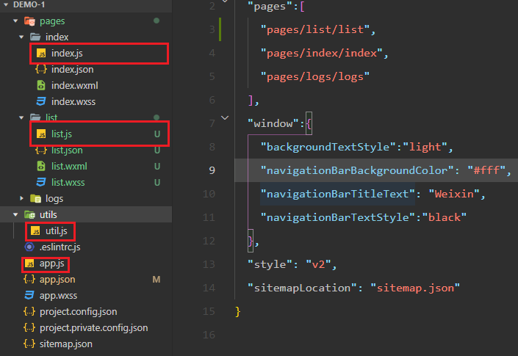Click the app.wxss stylesheet icon
The height and width of the screenshot is (356, 518).
(29, 295)
